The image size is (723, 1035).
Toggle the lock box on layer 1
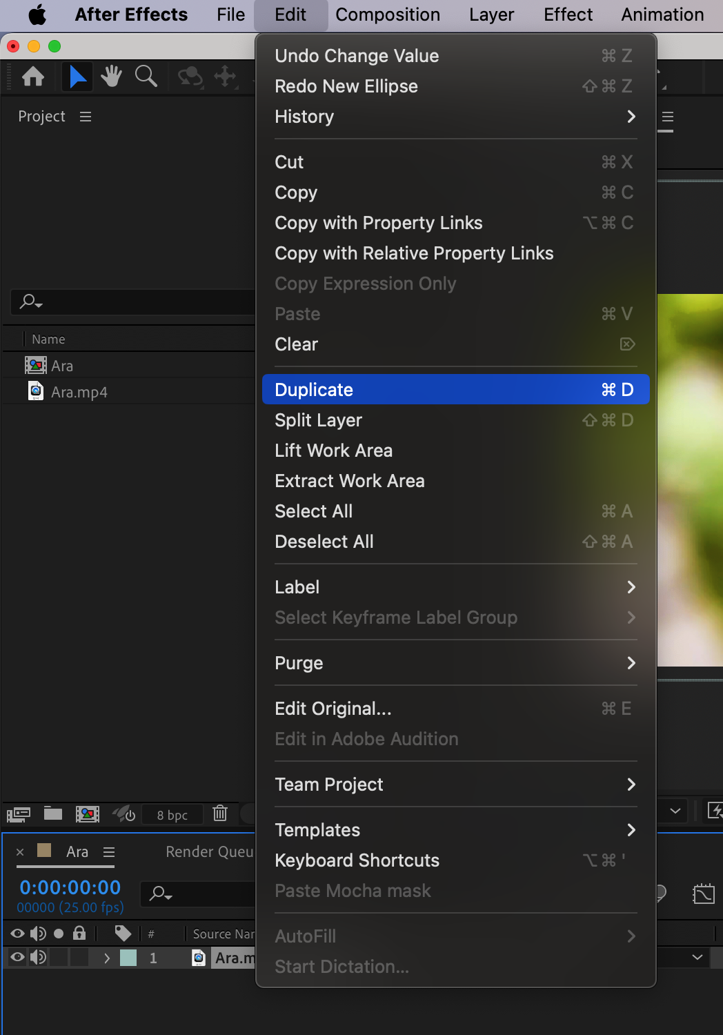(x=79, y=957)
